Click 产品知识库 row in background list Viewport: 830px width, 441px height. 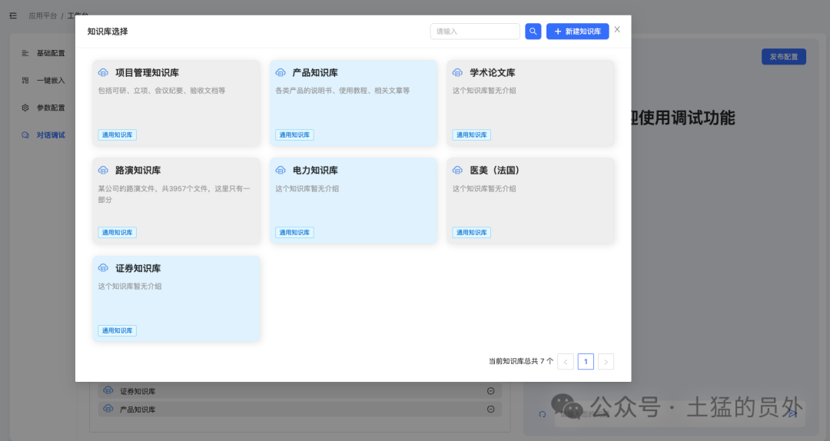point(300,409)
